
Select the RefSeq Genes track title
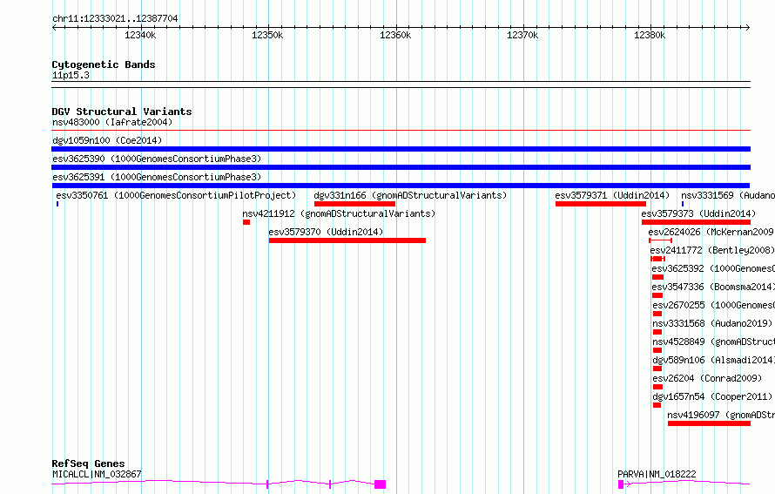[x=88, y=464]
